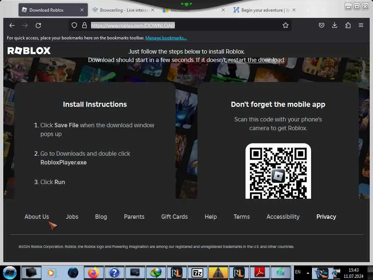This screenshot has height=280, width=373.
Task: Open the RL taskbar icon beside Adobe Reader
Action: pos(239,273)
